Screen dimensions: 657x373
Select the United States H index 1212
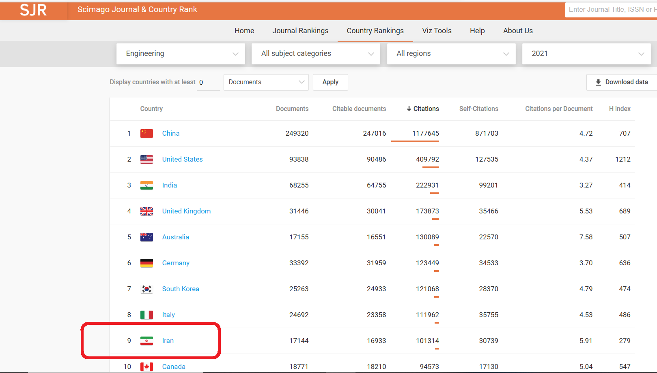pyautogui.click(x=623, y=159)
